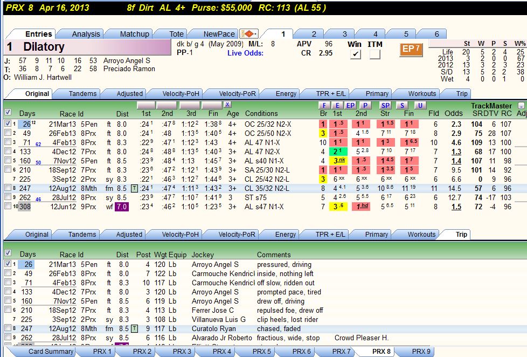This screenshot has width=527, height=357.
Task: Toggle the select-all checkbox in Trip table header
Action: pos(8,253)
